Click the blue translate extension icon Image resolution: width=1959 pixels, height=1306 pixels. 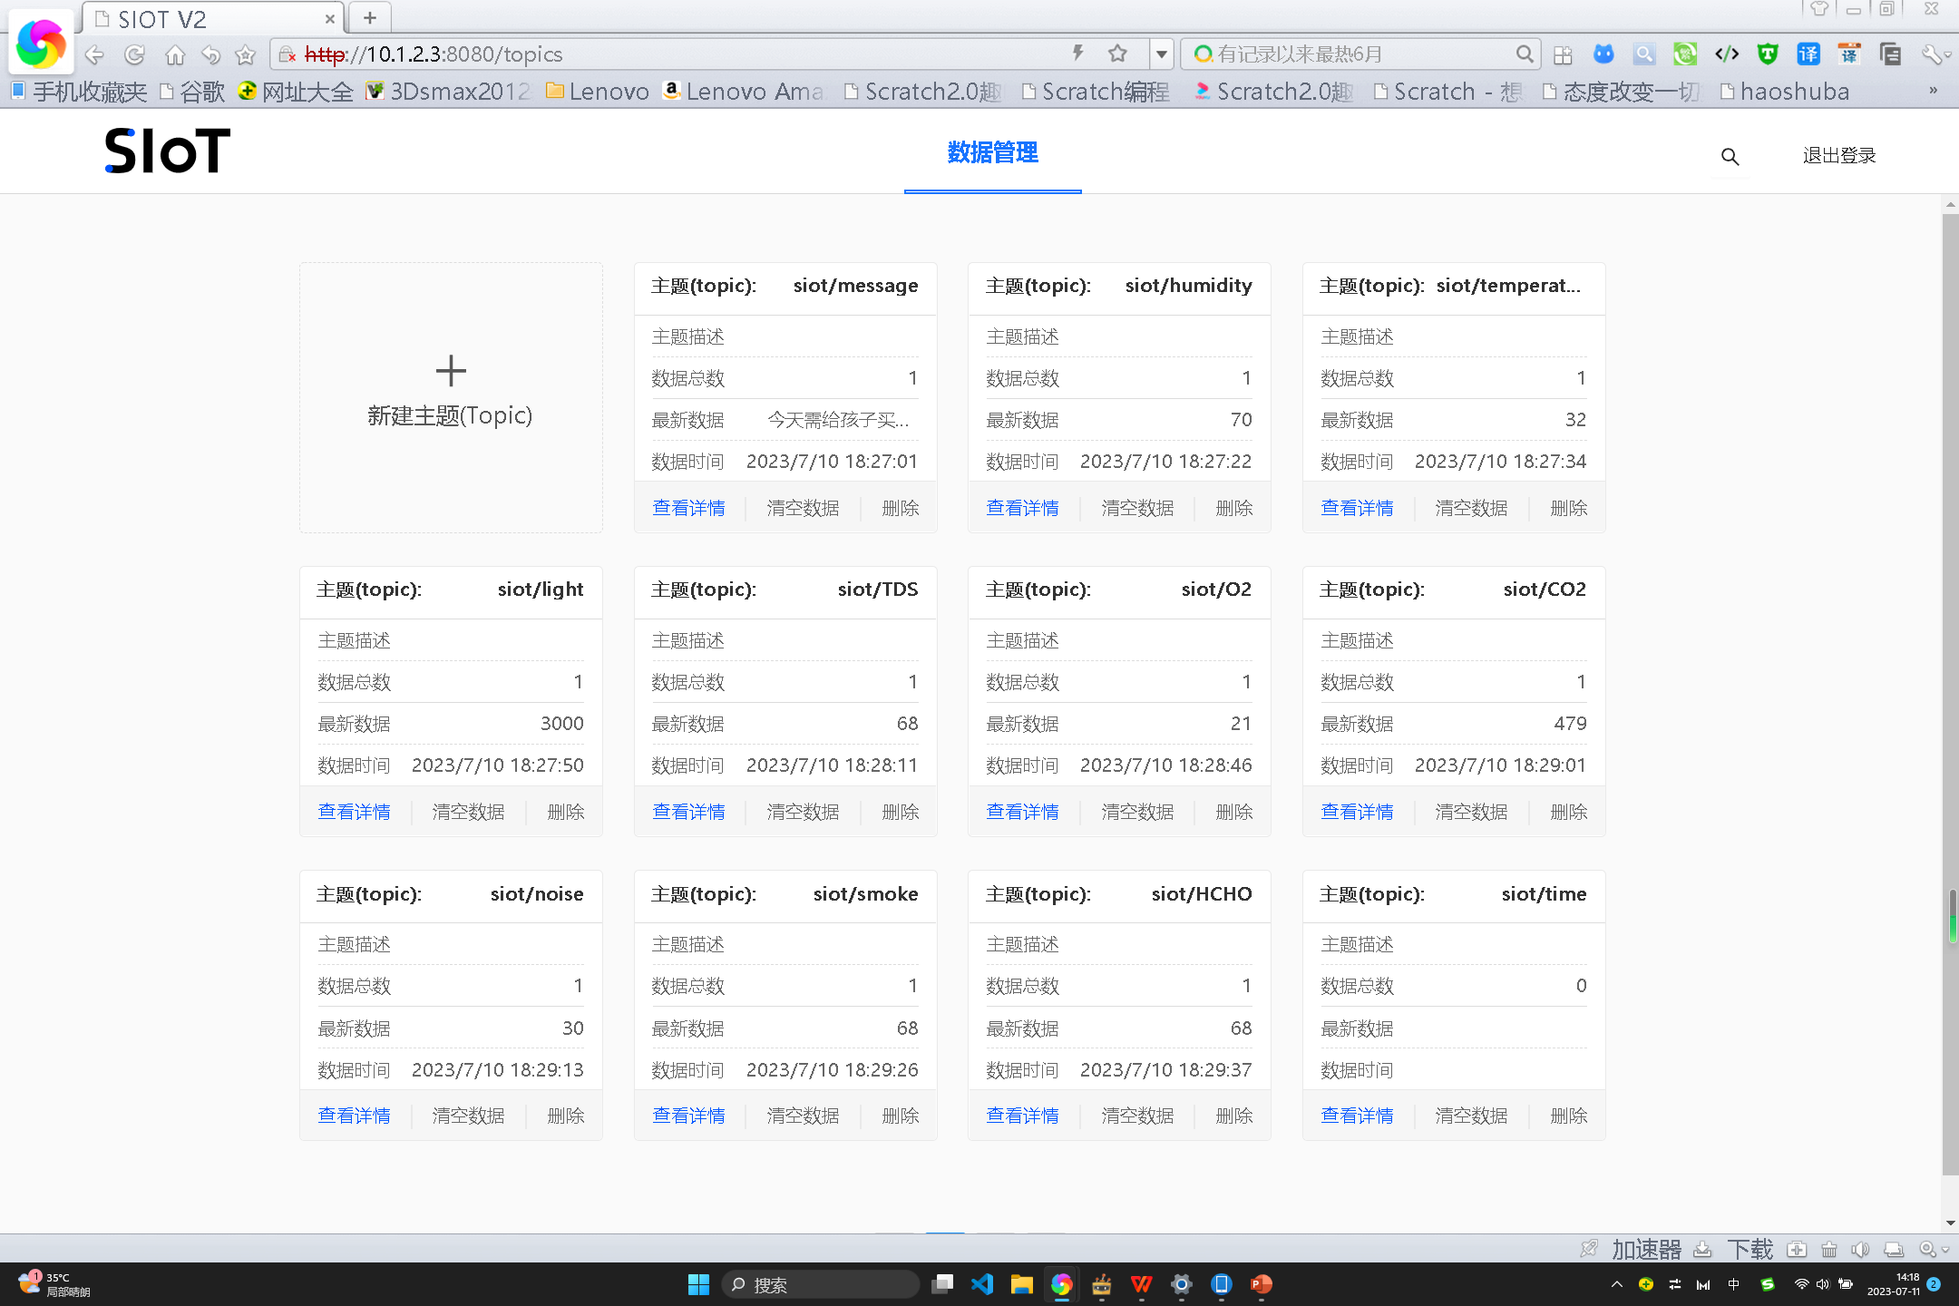[x=1808, y=54]
